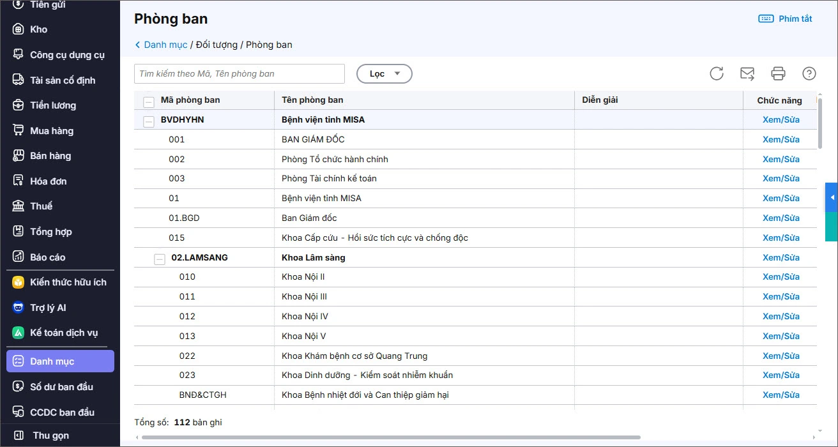Open the Lọc filter dropdown

click(x=384, y=73)
